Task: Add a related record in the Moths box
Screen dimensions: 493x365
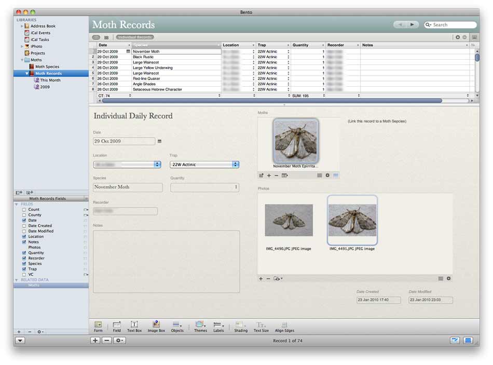Action: tap(269, 175)
